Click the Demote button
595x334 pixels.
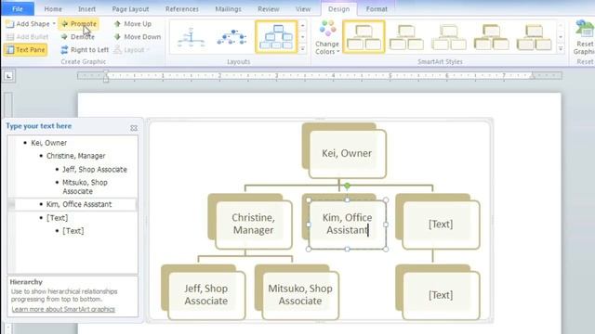pos(78,37)
